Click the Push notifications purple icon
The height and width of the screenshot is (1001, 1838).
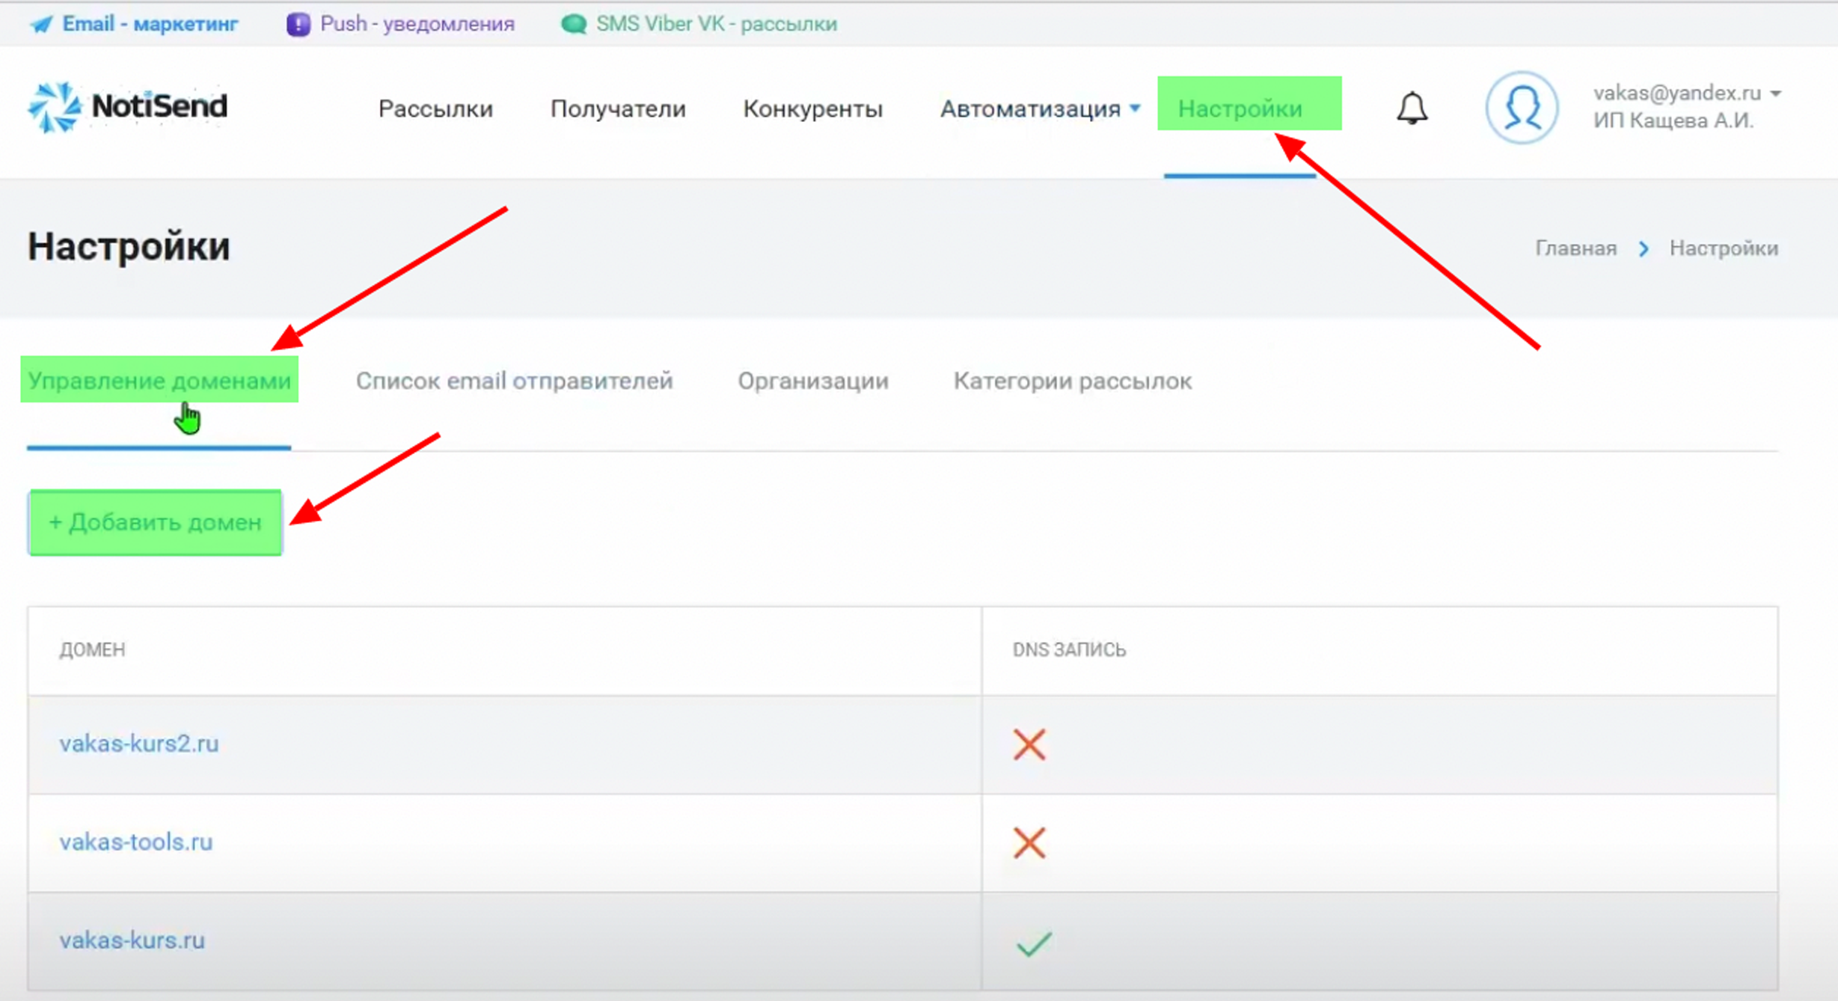pos(298,24)
